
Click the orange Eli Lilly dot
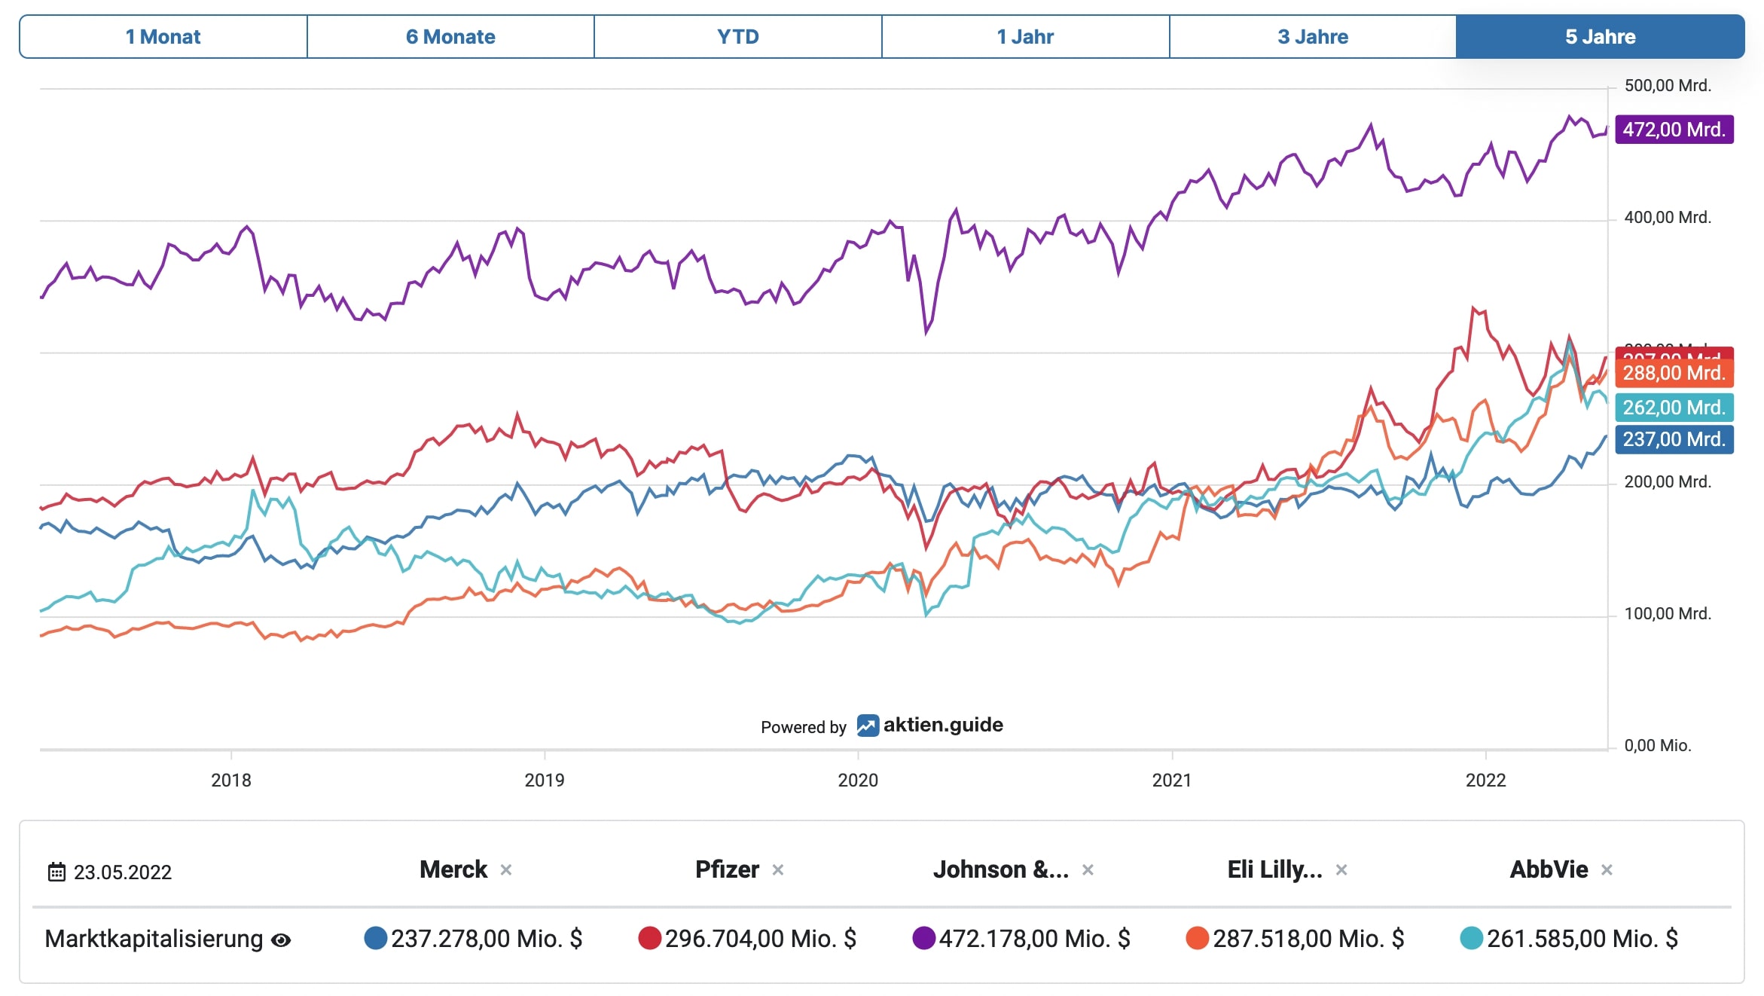[x=1197, y=938]
